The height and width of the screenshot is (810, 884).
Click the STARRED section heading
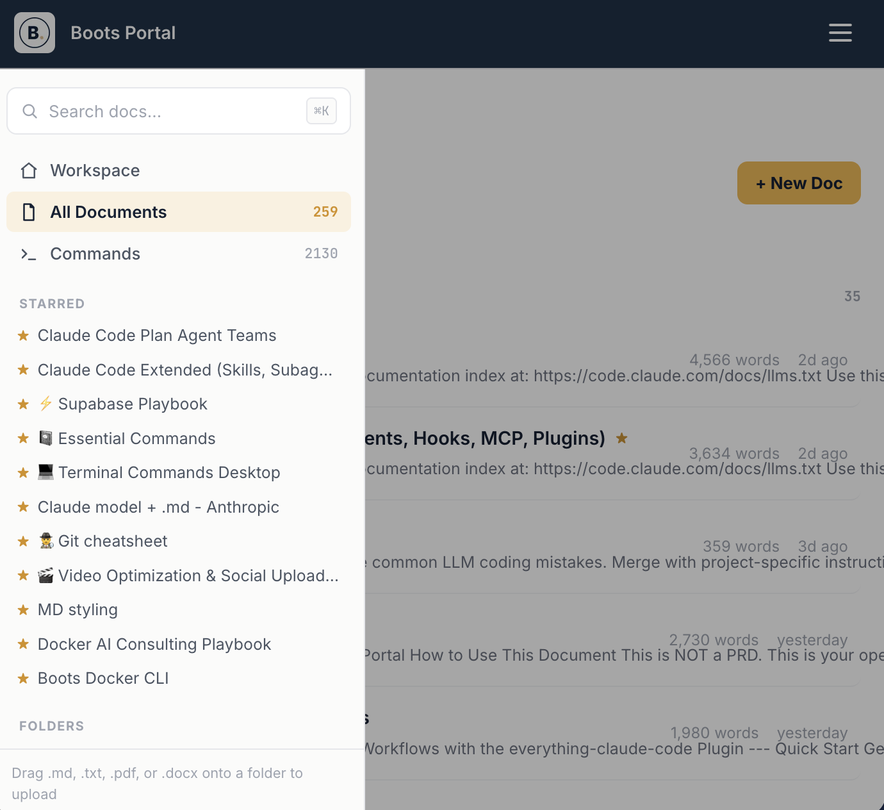[52, 304]
